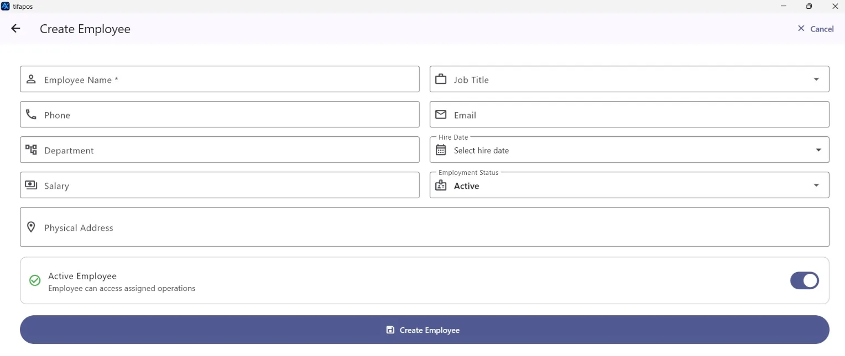Open the Select hire date picker
Screen dimensions: 845x356
pyautogui.click(x=629, y=150)
